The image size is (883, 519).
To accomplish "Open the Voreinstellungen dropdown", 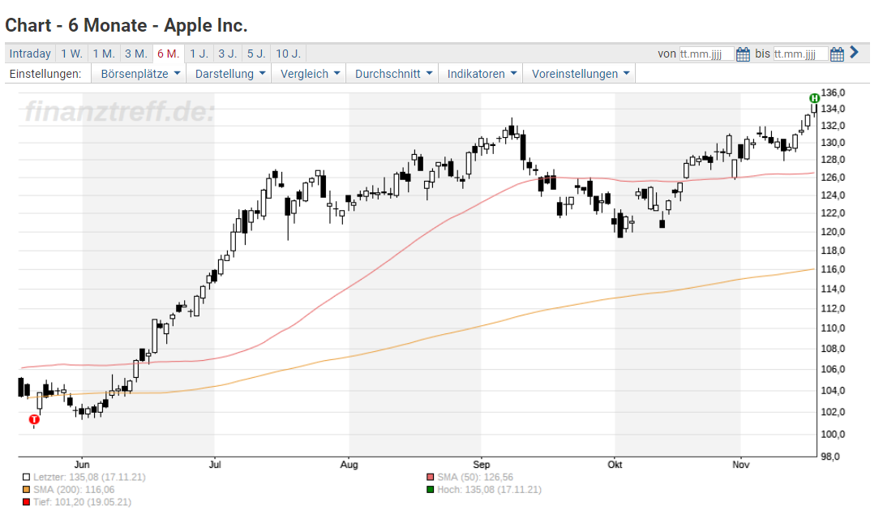I will (x=580, y=74).
